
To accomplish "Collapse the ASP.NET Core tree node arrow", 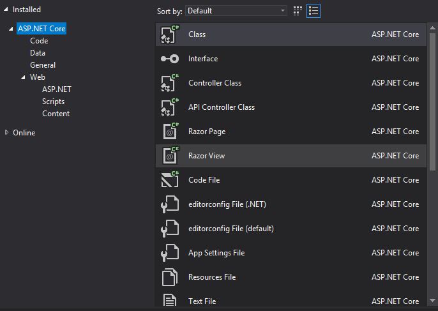I will tap(11, 29).
